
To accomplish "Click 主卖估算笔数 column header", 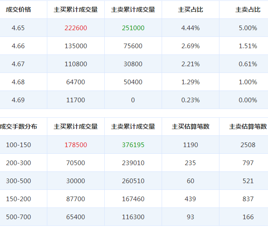I will tap(248, 127).
